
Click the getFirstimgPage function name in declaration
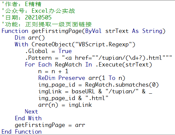pyautogui.click(x=57, y=31)
